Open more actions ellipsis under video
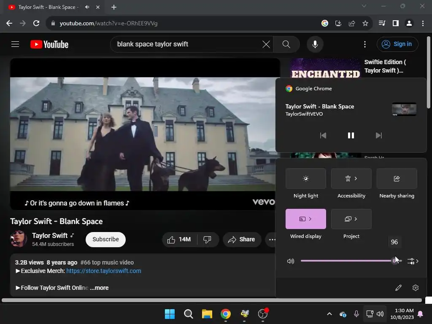432x324 pixels. pos(272,240)
